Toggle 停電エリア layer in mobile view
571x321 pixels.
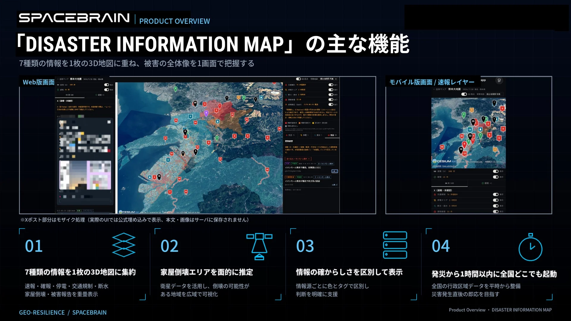click(x=496, y=200)
